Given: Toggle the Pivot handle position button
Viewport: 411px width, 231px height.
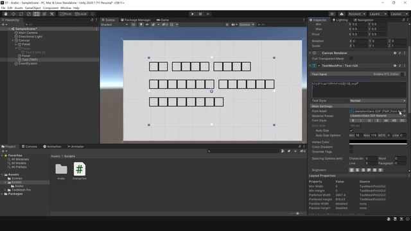Looking at the screenshot, I should pos(66,14).
